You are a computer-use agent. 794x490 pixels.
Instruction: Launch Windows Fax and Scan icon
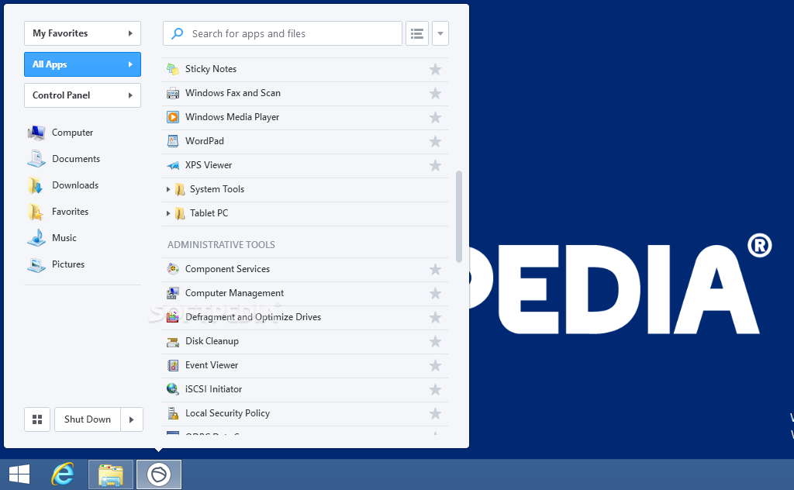(x=173, y=93)
